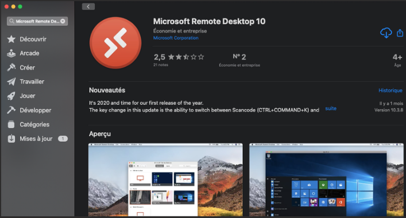Click the Travailler paper plane icon

(11, 81)
